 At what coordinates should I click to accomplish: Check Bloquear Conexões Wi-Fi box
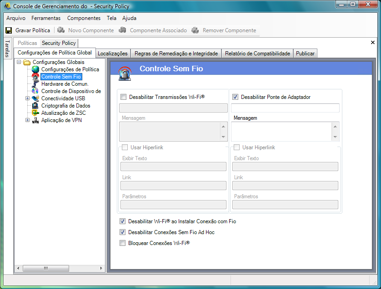tap(122, 243)
